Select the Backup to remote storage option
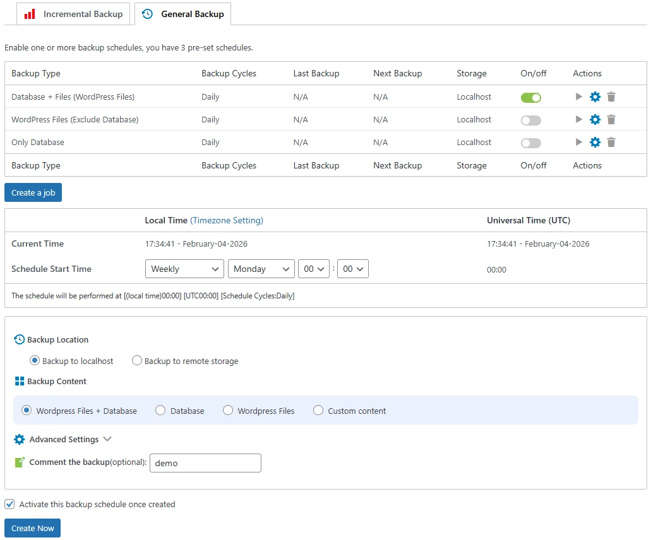This screenshot has height=540, width=651. pyautogui.click(x=137, y=360)
